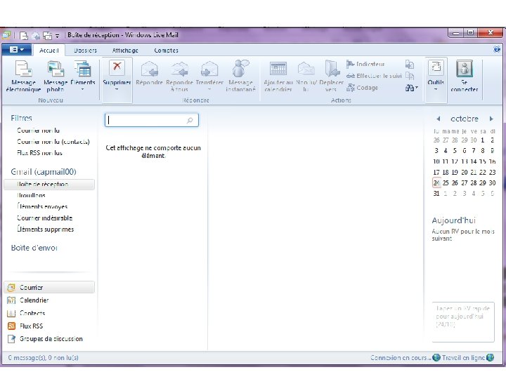Image resolution: width=506 pixels, height=379 pixels.
Task: Click the Se connecter icon
Action: (x=464, y=77)
